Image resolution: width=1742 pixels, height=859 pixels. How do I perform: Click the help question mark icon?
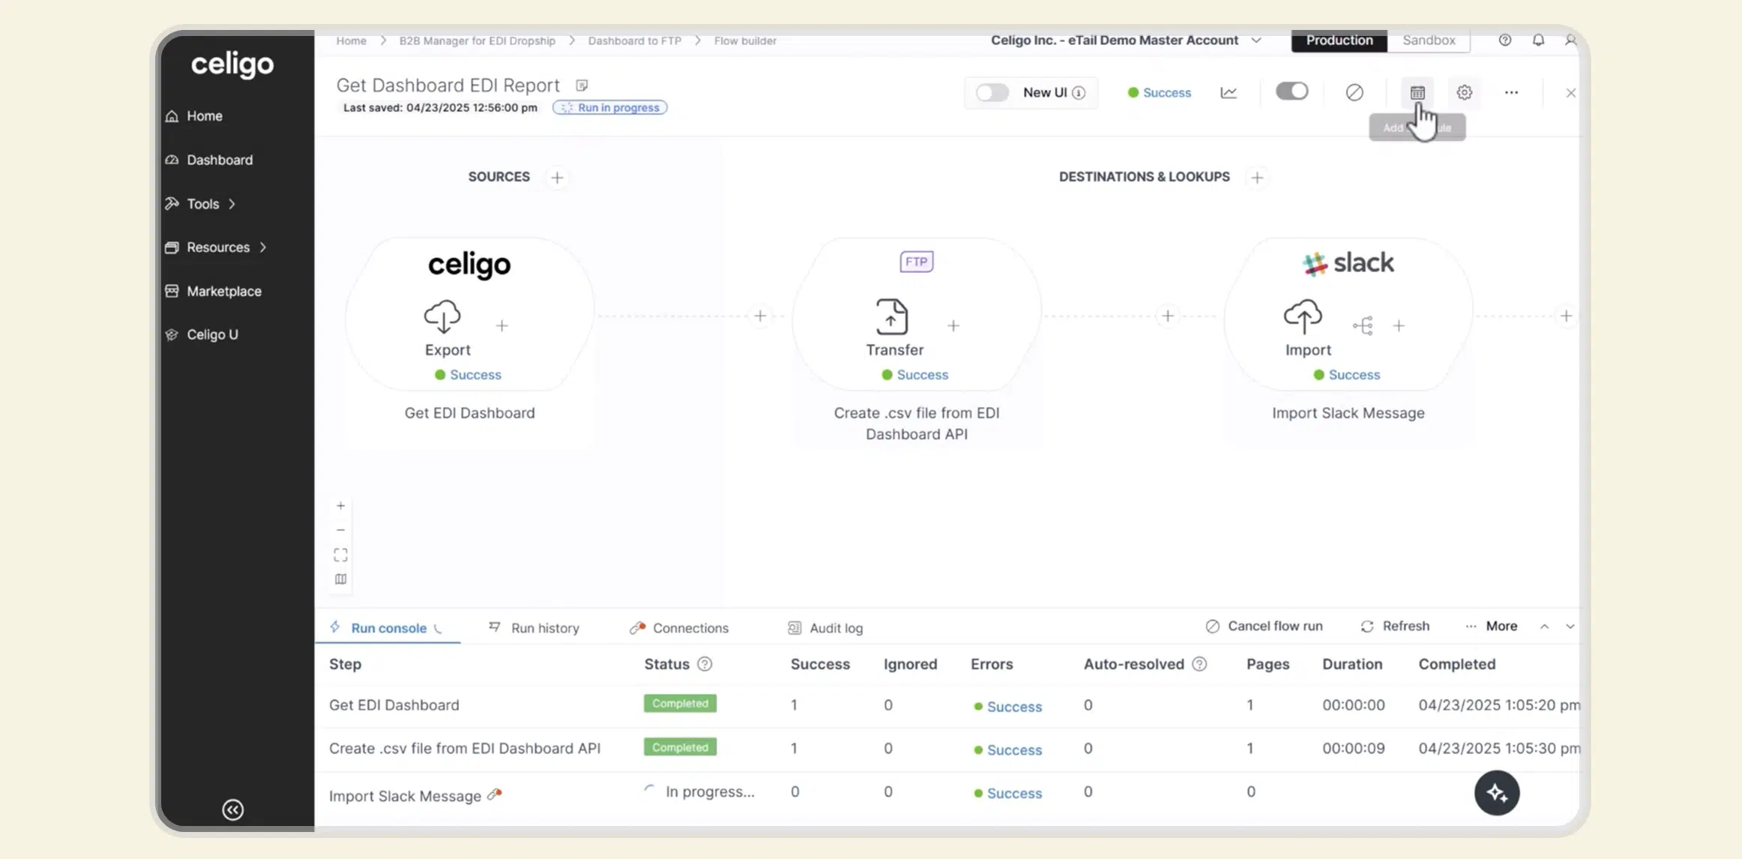coord(1504,40)
